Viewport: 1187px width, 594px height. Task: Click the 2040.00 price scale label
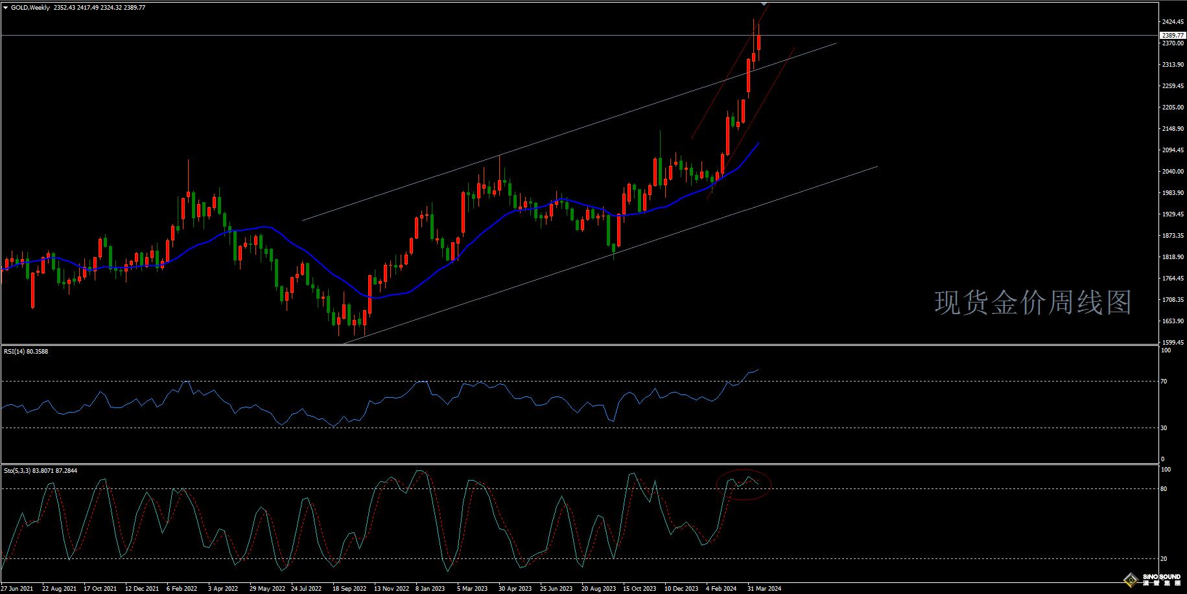click(x=1173, y=172)
